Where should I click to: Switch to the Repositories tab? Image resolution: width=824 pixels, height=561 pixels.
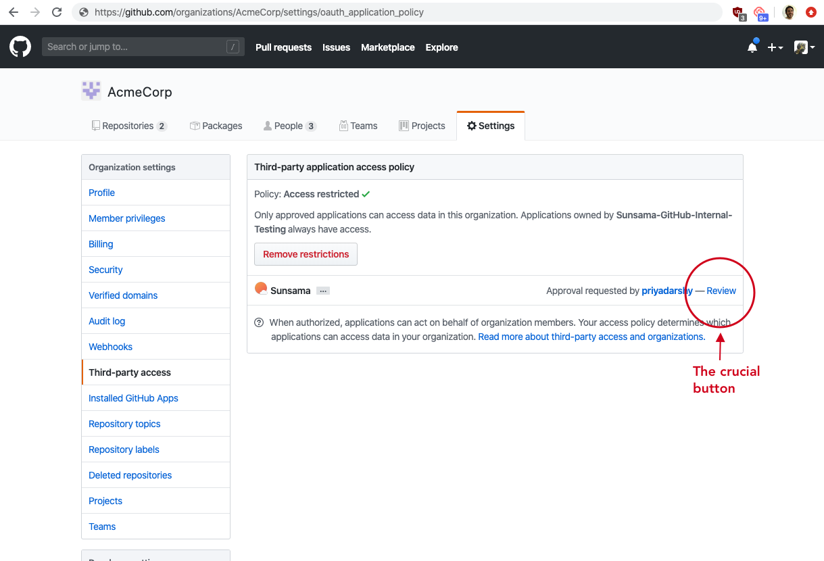tap(129, 126)
